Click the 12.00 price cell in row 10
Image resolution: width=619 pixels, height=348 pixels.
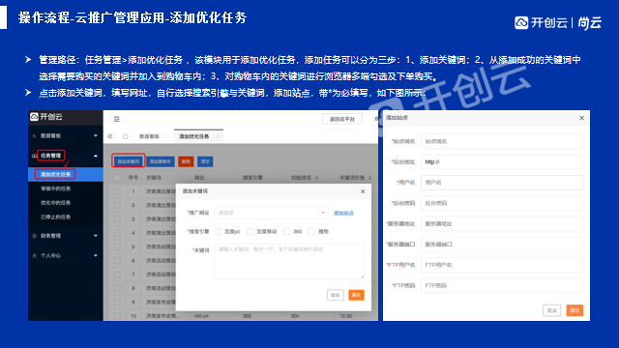pyautogui.click(x=346, y=316)
